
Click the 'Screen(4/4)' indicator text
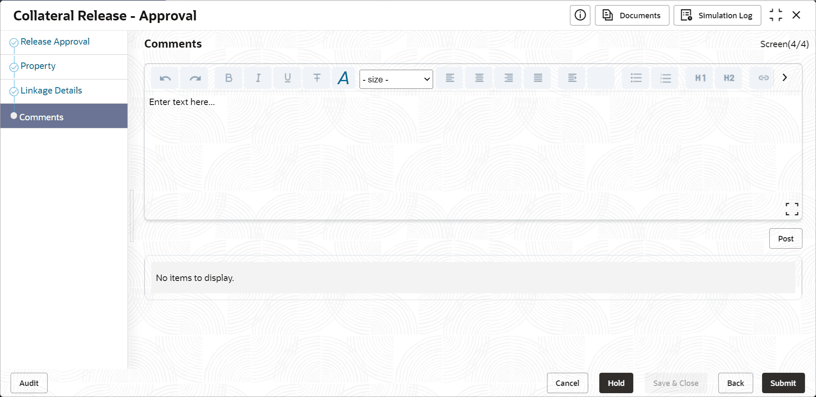[785, 44]
